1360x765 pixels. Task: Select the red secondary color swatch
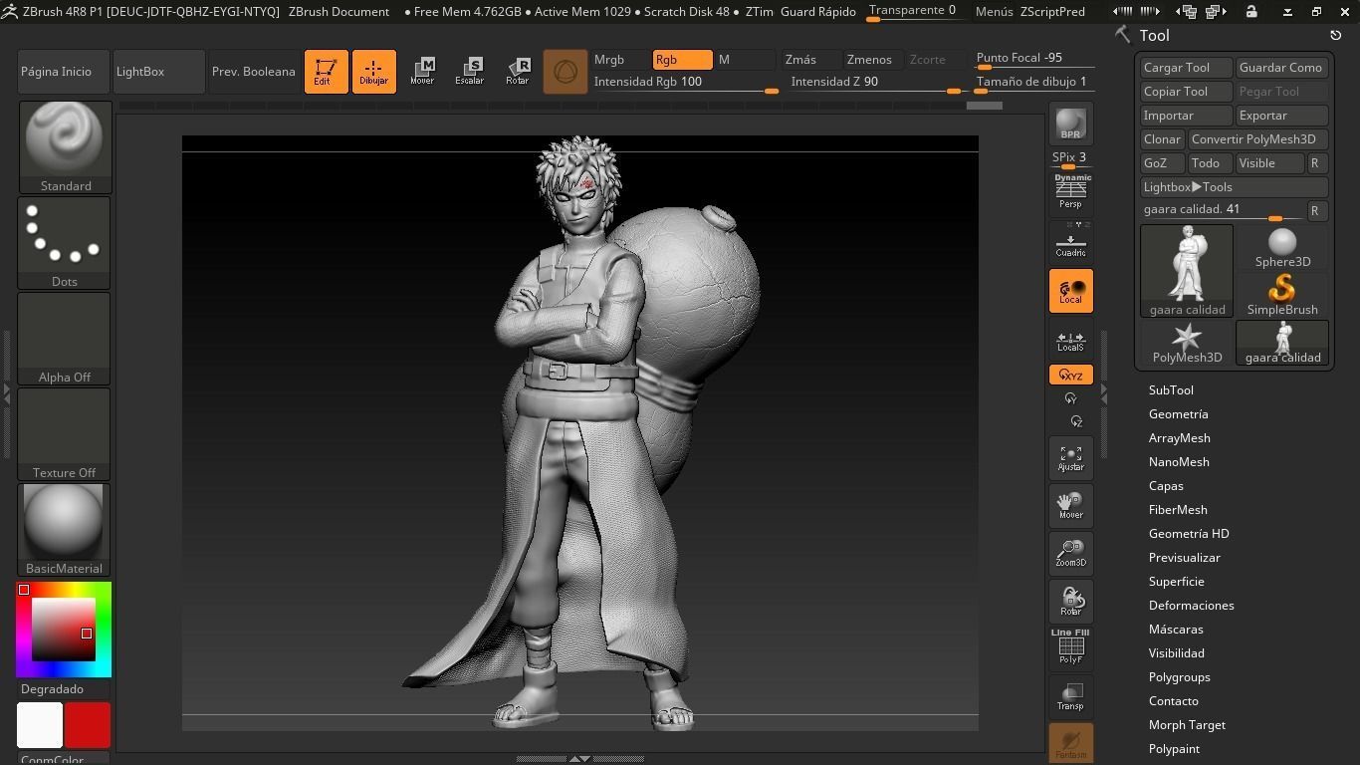point(88,725)
